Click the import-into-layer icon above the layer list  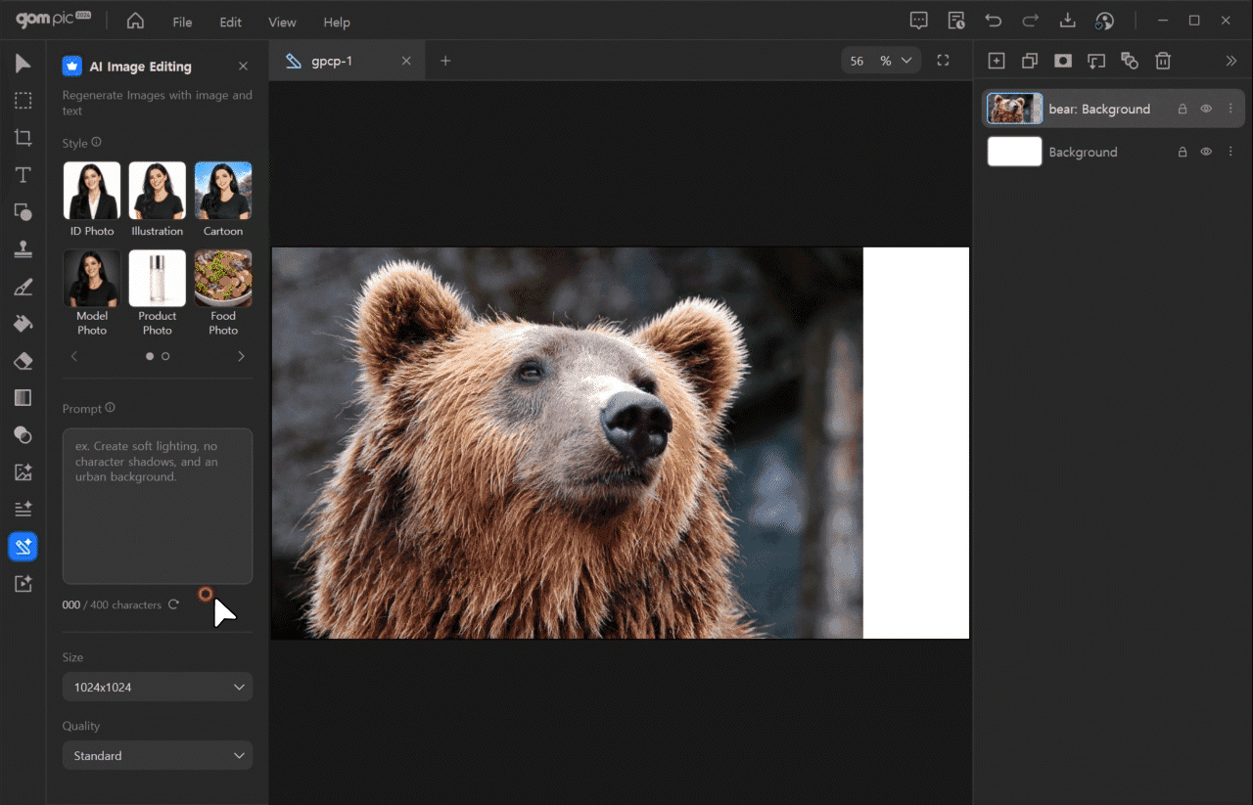(1096, 61)
